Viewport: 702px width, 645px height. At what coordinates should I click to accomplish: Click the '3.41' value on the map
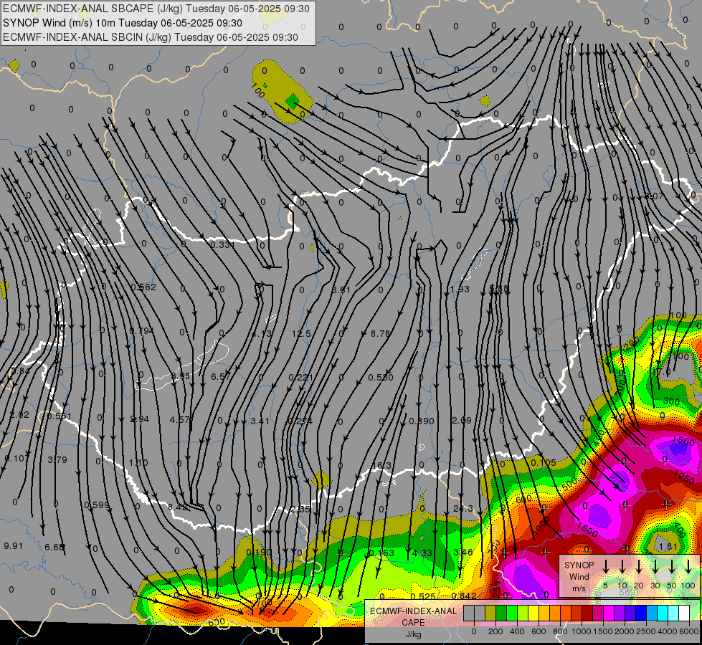[x=260, y=421]
